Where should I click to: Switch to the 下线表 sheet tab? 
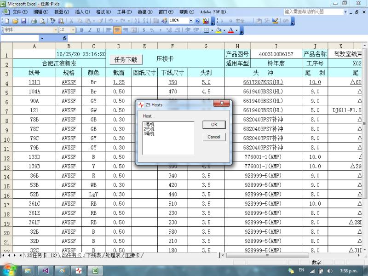tap(93, 255)
